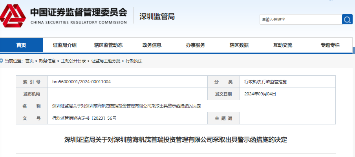
Task: Click the 发文日期 table label
Action: pyautogui.click(x=223, y=94)
